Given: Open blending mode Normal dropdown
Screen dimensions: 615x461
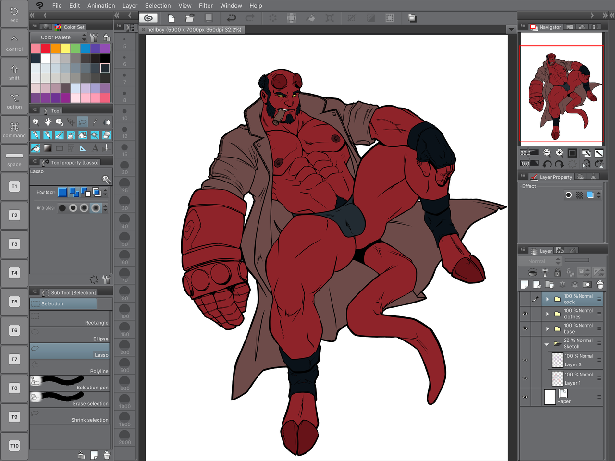Looking at the screenshot, I should click(x=540, y=261).
